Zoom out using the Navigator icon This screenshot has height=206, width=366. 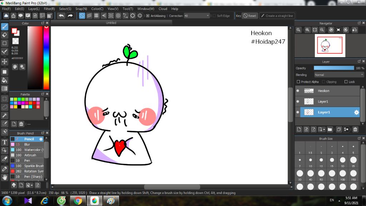tap(322, 30)
